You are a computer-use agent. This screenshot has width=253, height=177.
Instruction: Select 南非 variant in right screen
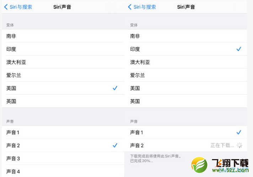click(x=185, y=36)
